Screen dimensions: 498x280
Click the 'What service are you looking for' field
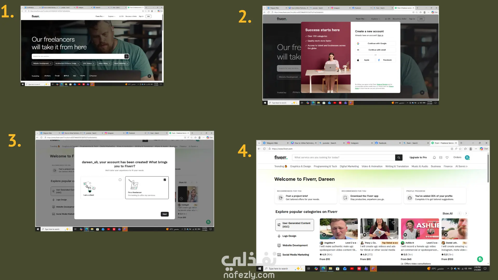click(343, 157)
